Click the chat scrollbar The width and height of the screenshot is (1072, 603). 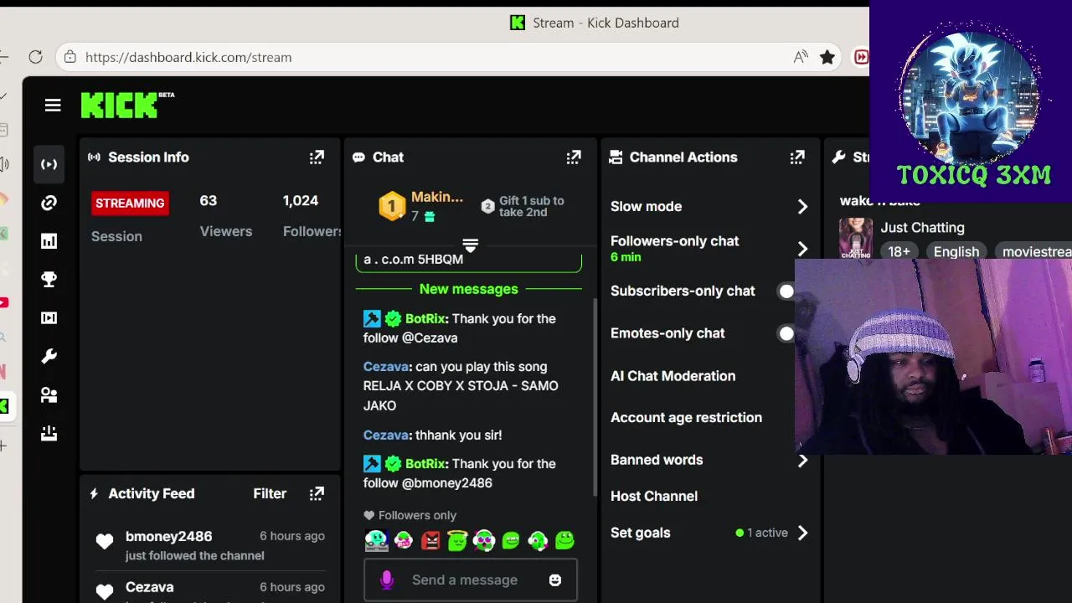point(595,398)
